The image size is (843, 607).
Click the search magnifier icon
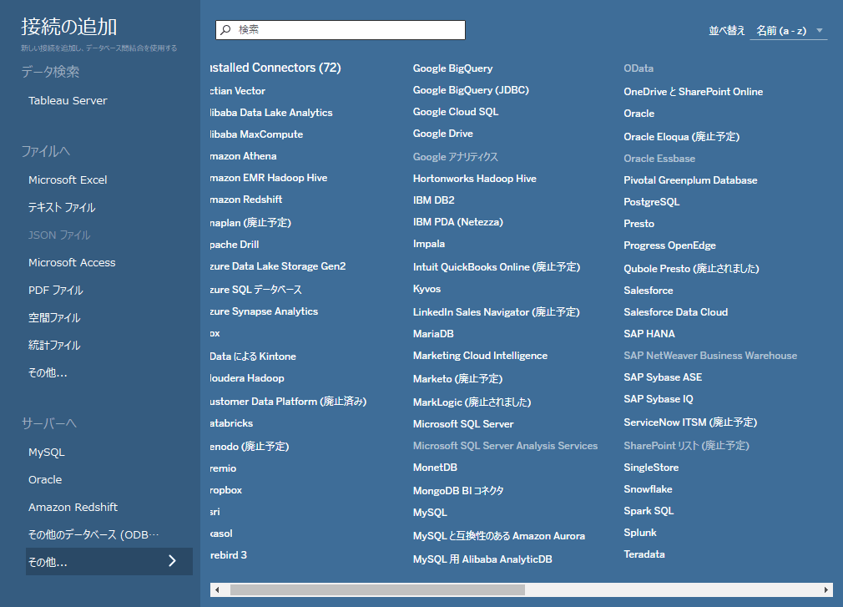pyautogui.click(x=226, y=30)
